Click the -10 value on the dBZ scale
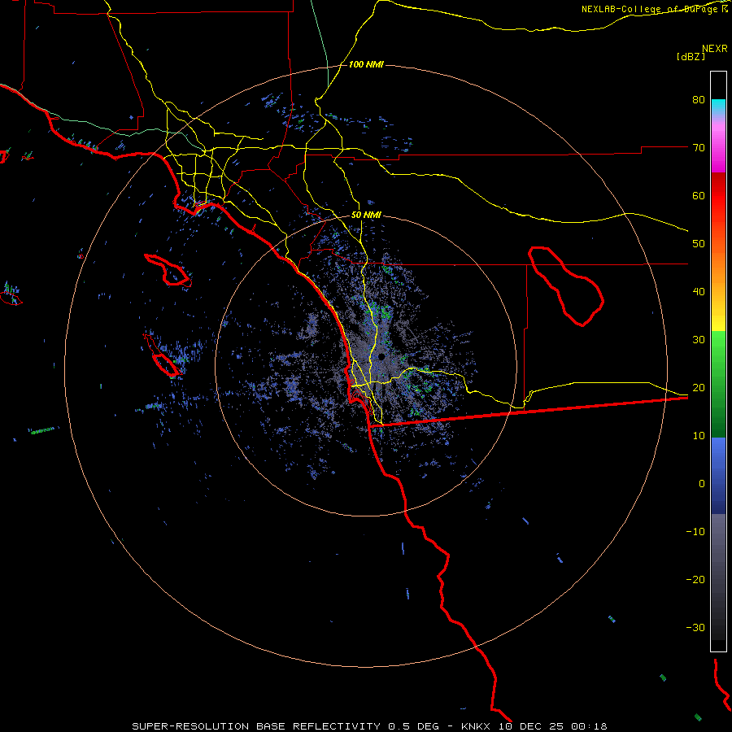Screen dimensions: 732x732 [x=695, y=532]
